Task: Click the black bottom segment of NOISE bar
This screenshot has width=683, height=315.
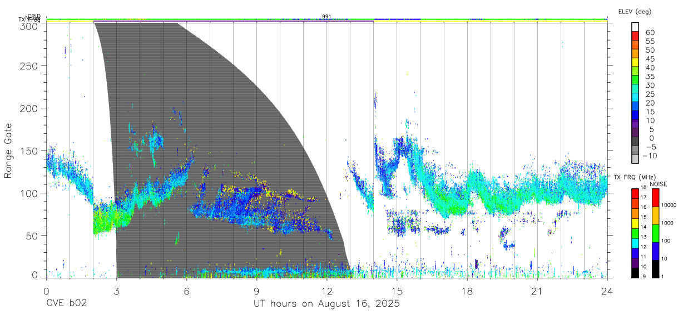Action: pos(655,269)
